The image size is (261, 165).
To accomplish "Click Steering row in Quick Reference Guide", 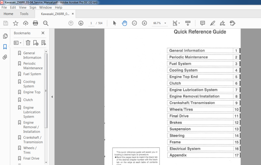I will point(203,136).
